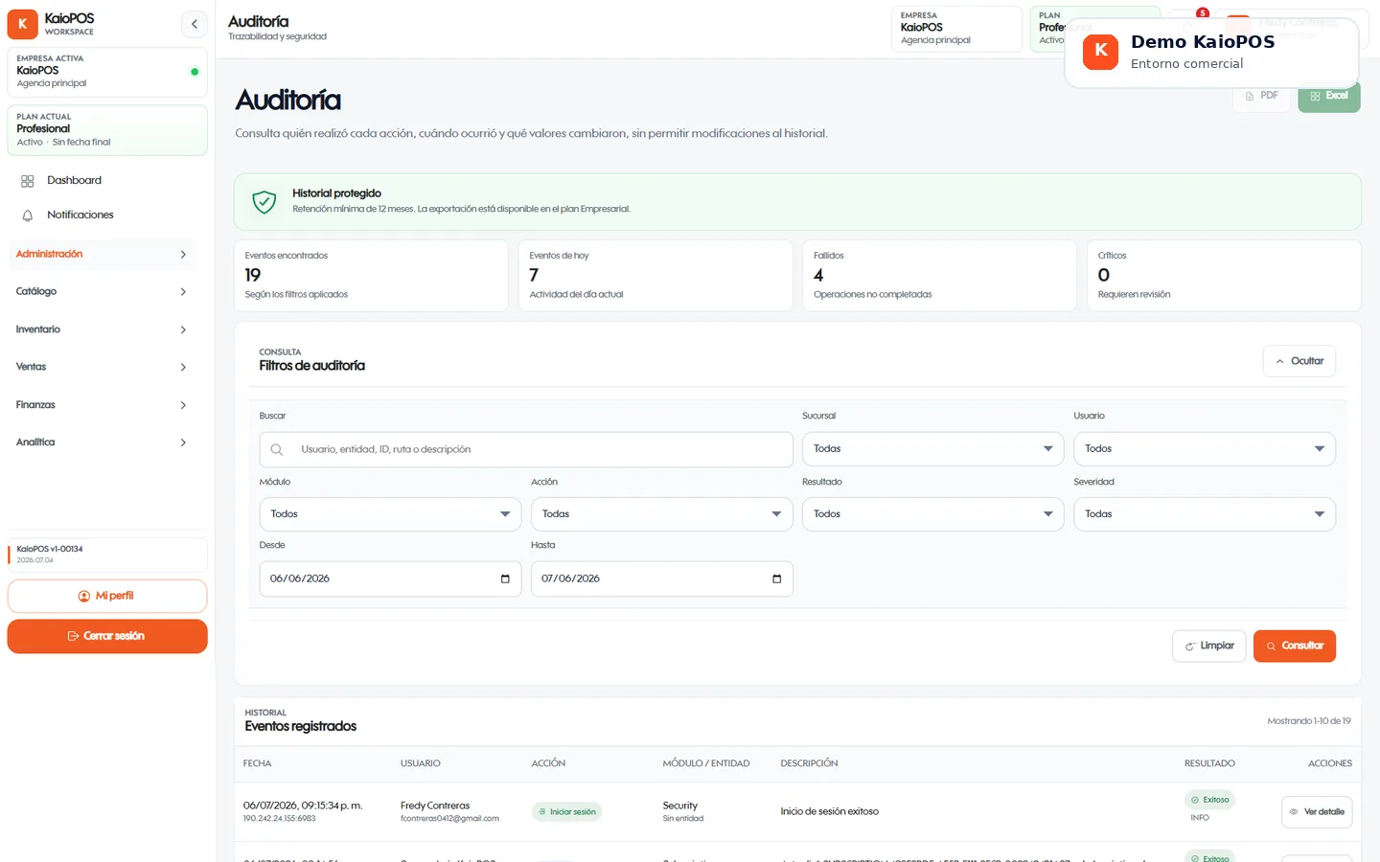This screenshot has height=862, width=1380.
Task: Click the Demo KaioPOS notification popup
Action: (1211, 53)
